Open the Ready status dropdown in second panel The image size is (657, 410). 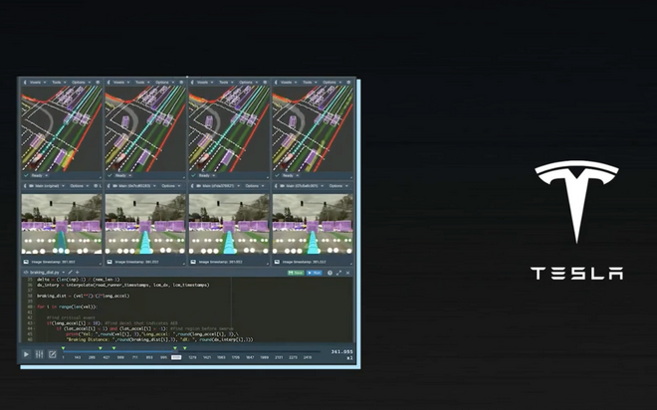pos(123,175)
